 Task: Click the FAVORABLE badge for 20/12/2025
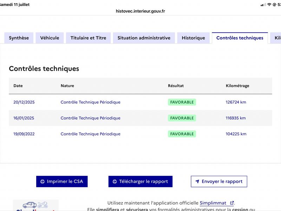click(x=182, y=102)
